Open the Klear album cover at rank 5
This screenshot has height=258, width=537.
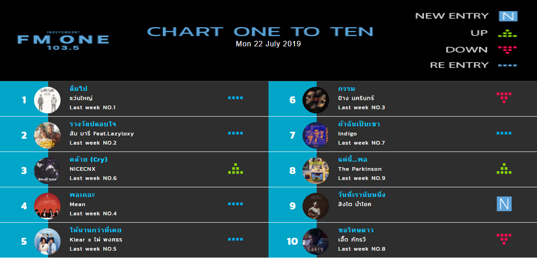[x=47, y=241]
